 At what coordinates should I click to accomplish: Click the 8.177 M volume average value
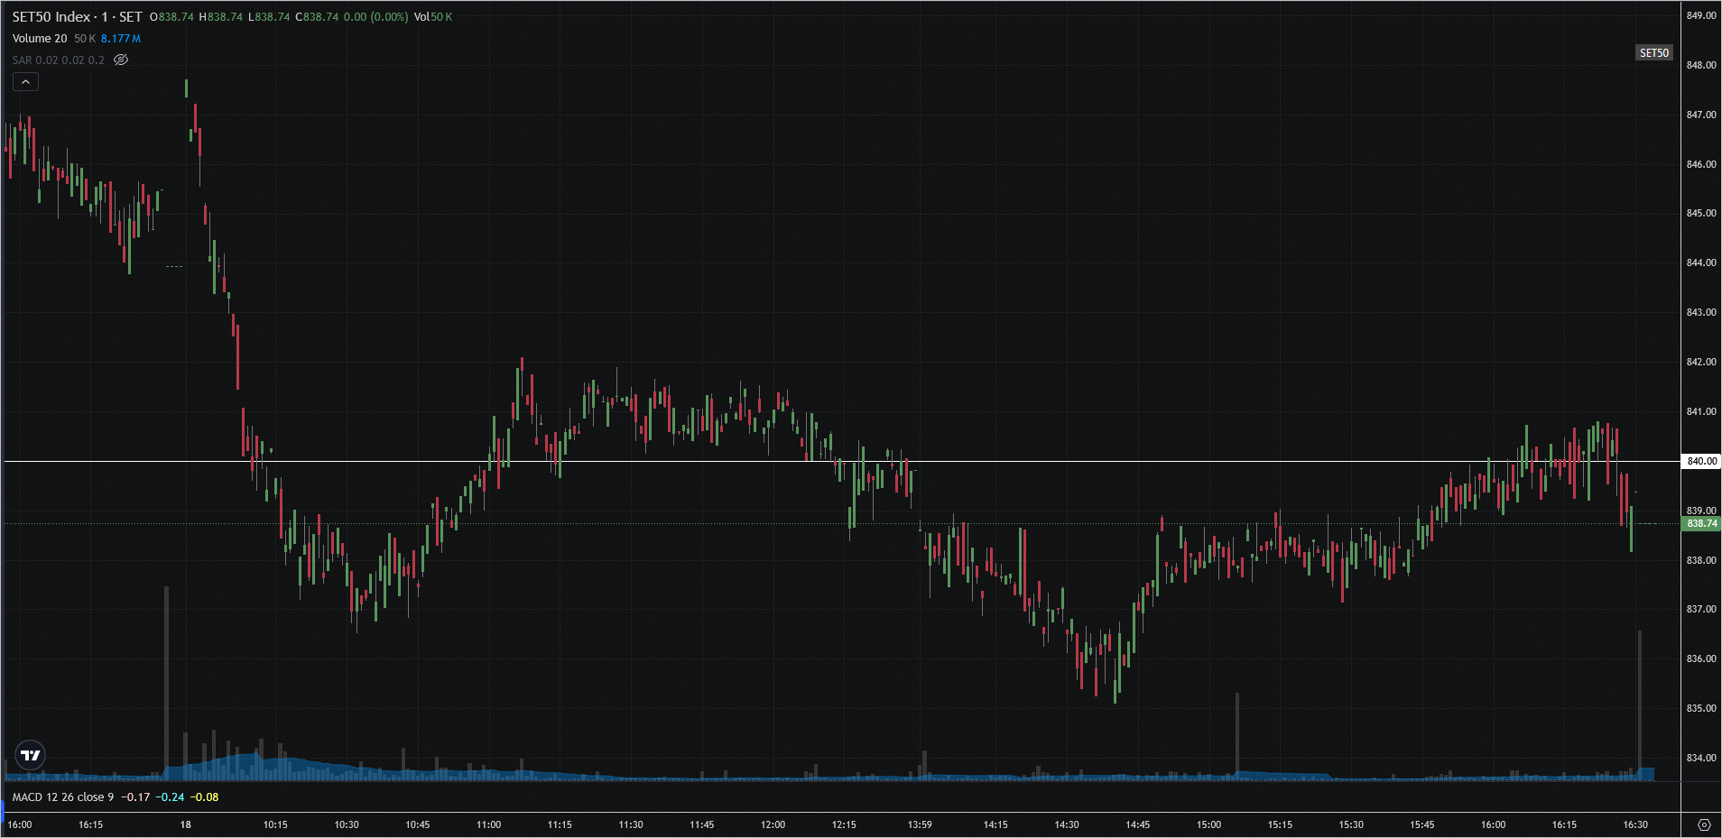(120, 39)
